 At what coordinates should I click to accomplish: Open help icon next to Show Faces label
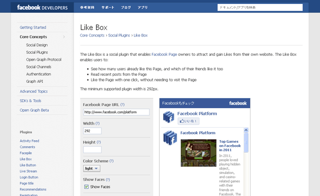click(108, 180)
